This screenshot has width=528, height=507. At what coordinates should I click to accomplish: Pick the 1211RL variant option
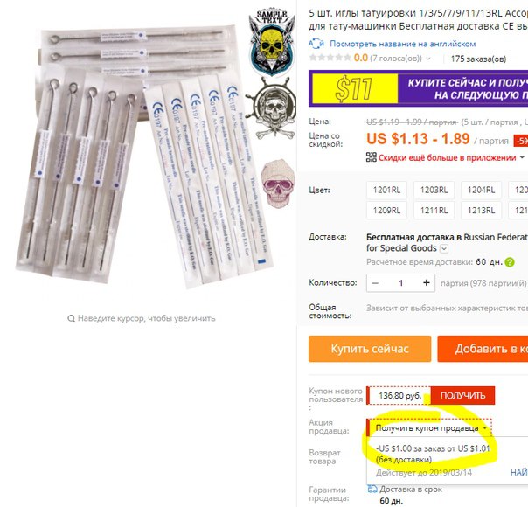[x=434, y=211]
